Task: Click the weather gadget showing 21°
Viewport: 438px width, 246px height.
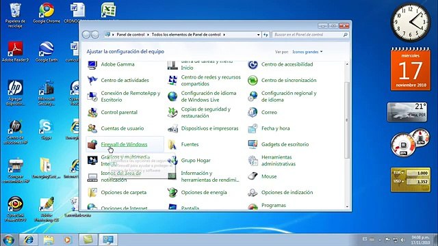Action: (407, 112)
